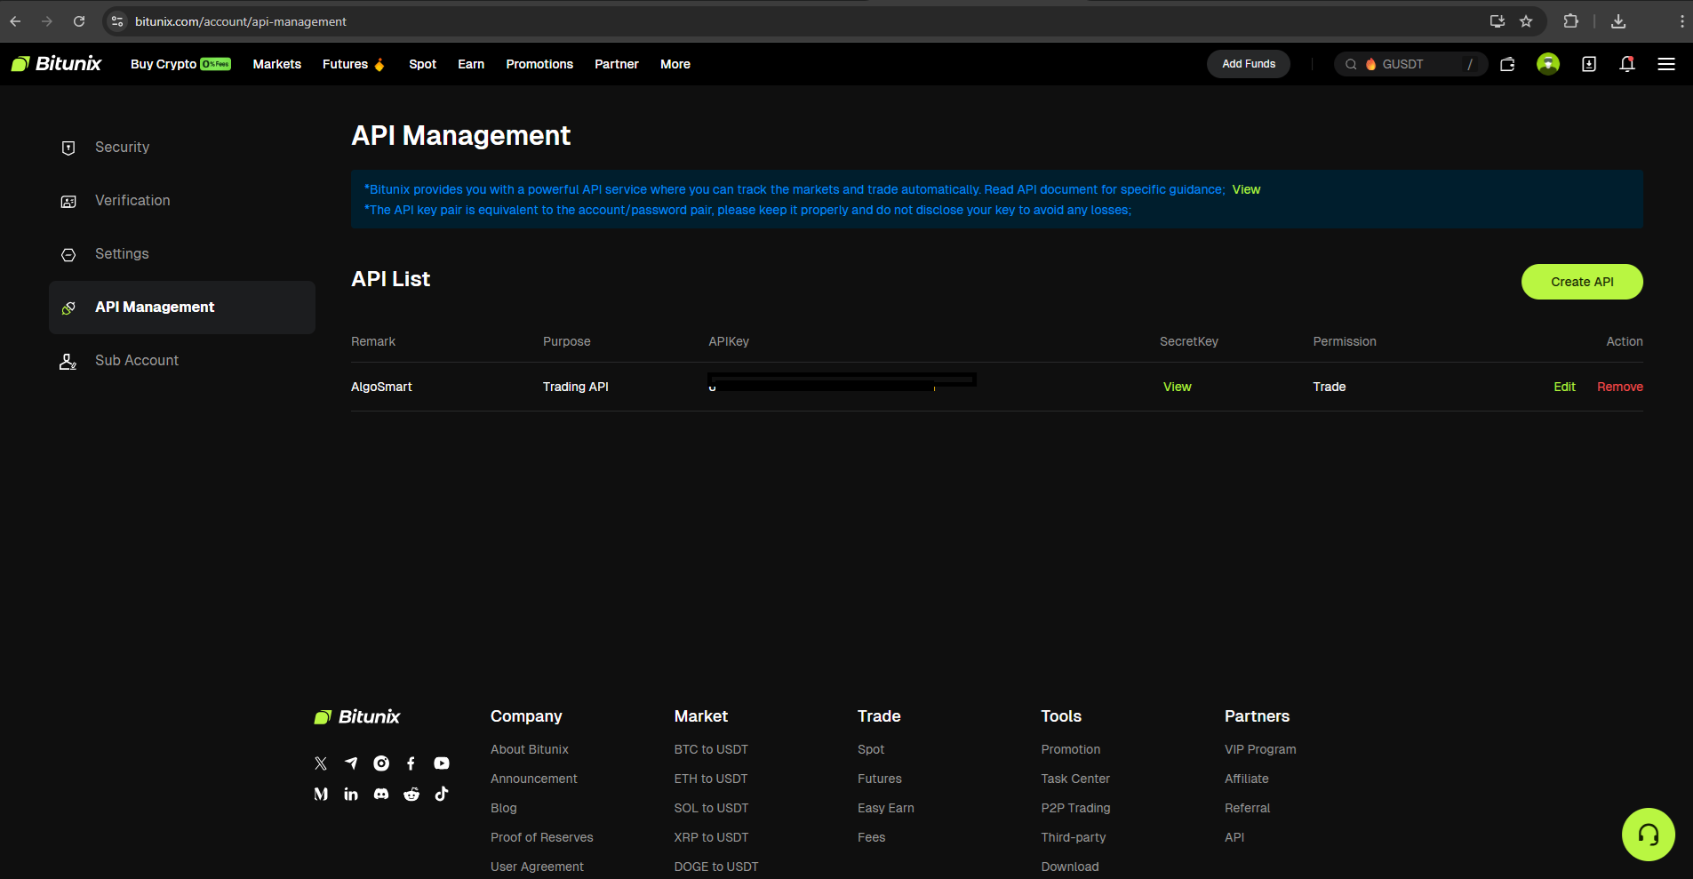Click the Reddit icon in the footer

point(411,794)
